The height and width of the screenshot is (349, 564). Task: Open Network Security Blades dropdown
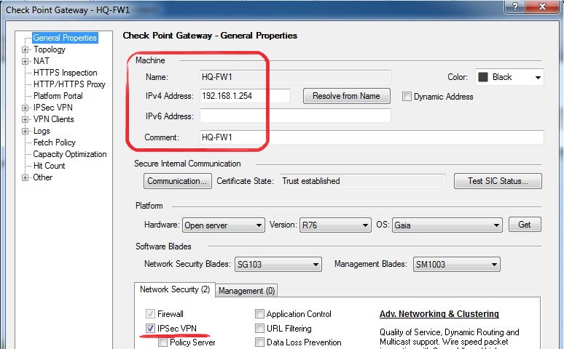point(278,265)
